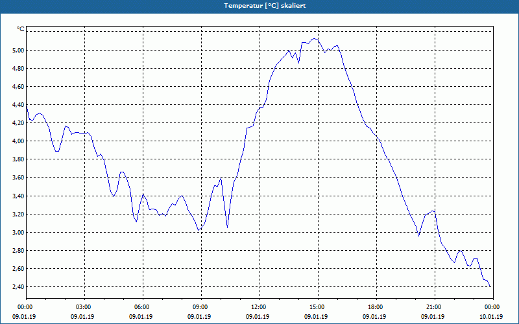The height and width of the screenshot is (324, 519).
Task: Click the 00:00 time label for 10.01.19
Action: pyautogui.click(x=493, y=307)
